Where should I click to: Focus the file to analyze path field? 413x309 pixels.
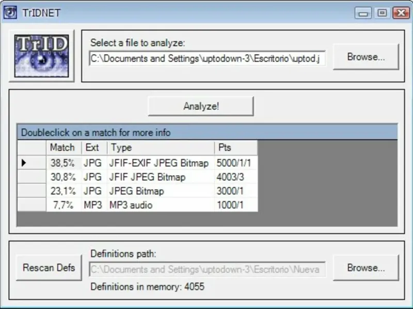coord(208,58)
